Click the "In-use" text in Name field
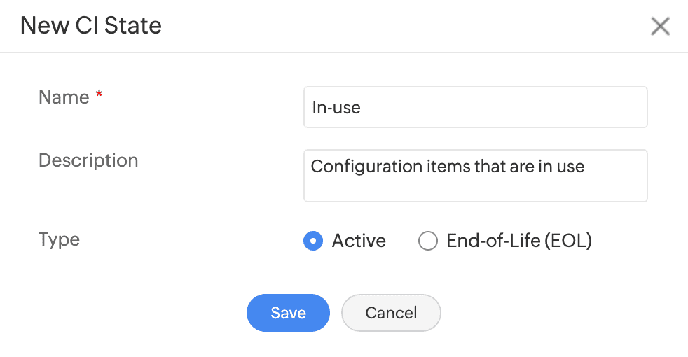 click(x=336, y=108)
